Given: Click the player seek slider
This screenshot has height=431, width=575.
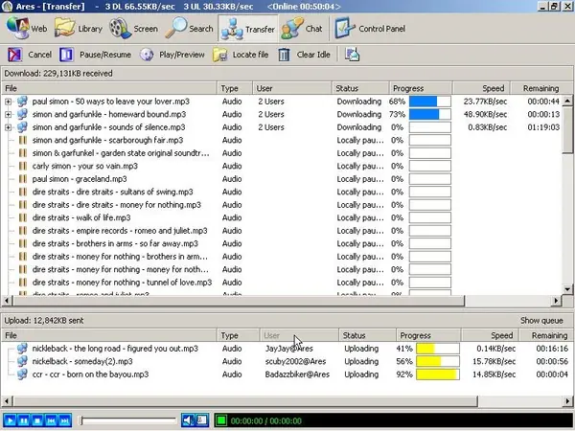Looking at the screenshot, I should click(x=127, y=420).
